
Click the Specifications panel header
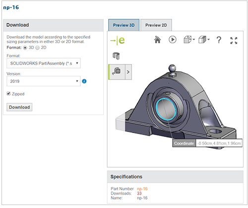pos(175,177)
